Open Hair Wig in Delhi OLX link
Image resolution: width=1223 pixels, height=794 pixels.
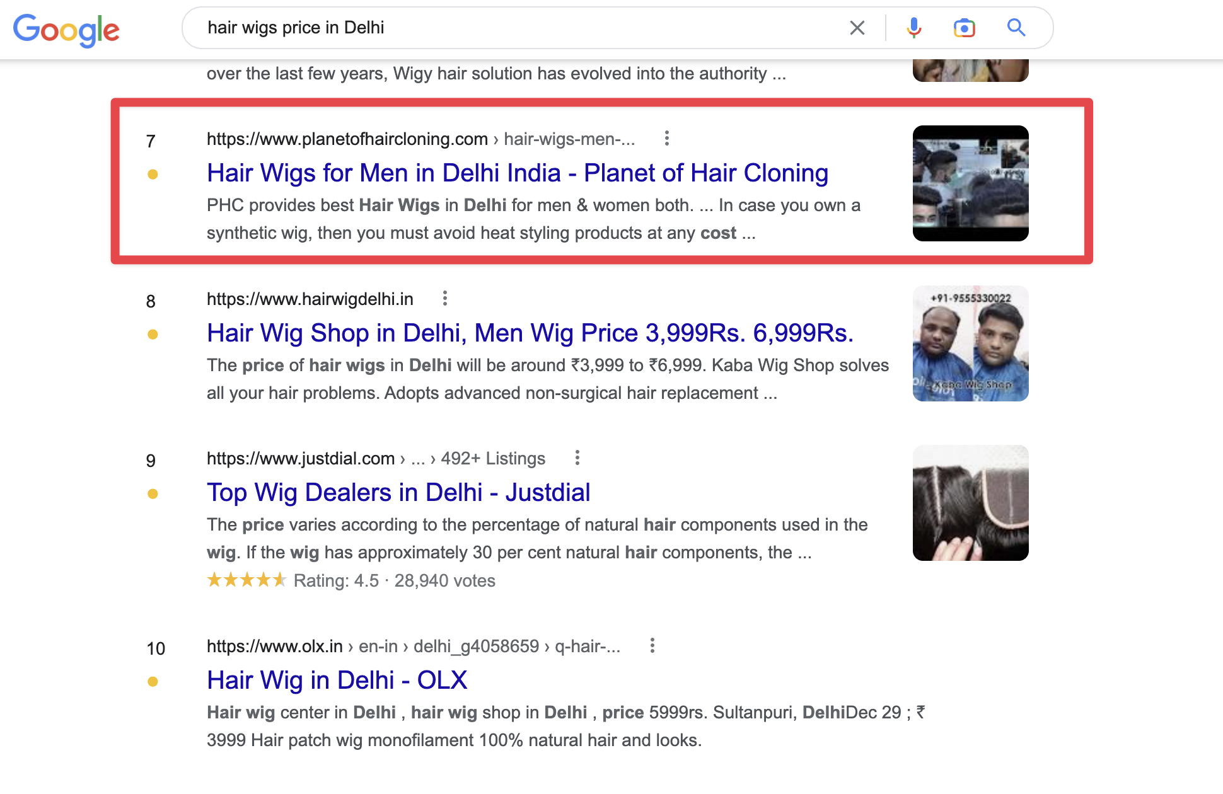tap(337, 680)
